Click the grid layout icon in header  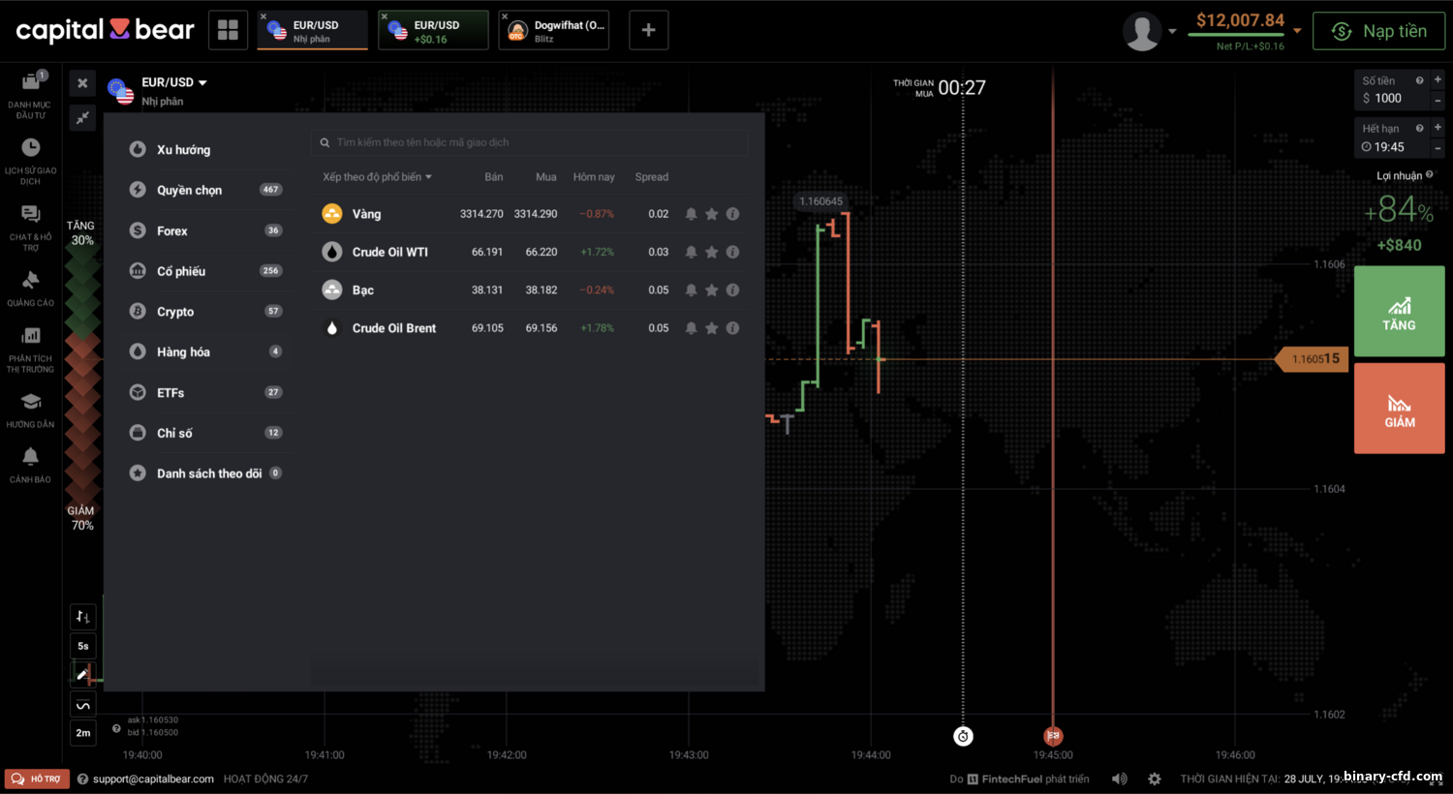(228, 30)
